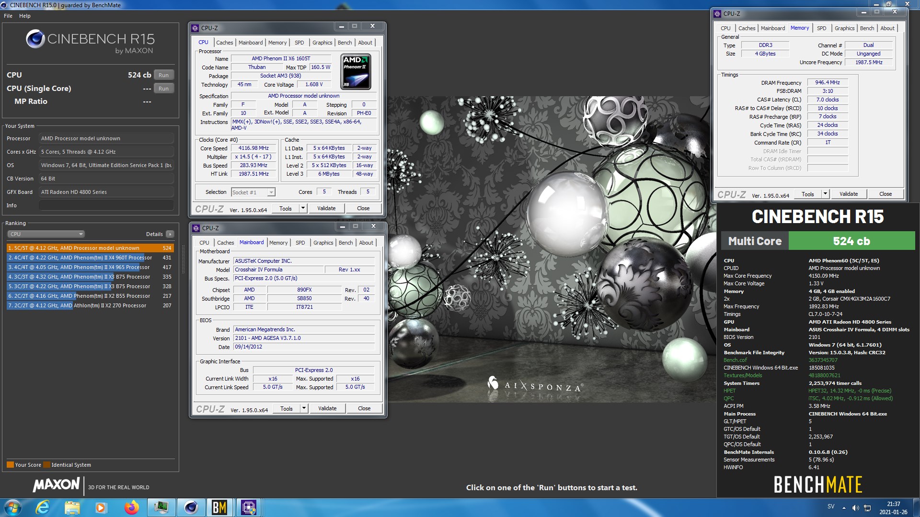The height and width of the screenshot is (517, 920).
Task: Click Validate in CPU-Z Mainboard window
Action: 327,408
